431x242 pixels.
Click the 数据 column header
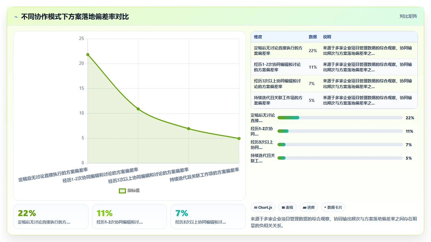click(x=313, y=37)
